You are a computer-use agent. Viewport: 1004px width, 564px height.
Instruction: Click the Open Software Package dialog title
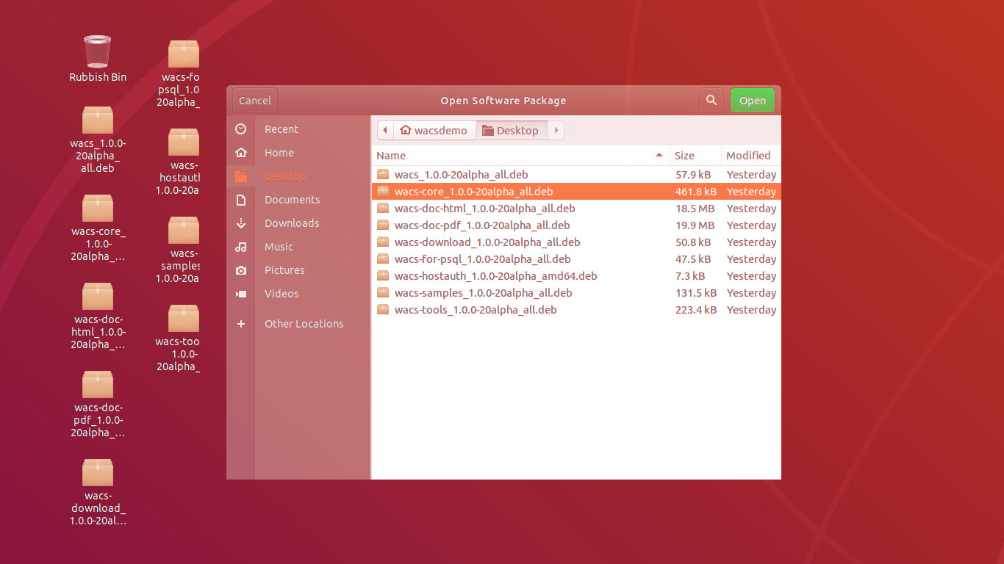(x=503, y=101)
